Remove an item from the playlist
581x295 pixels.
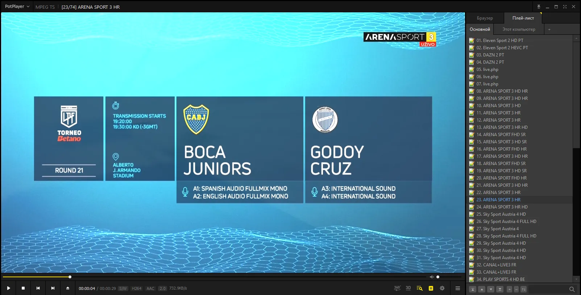tap(516, 289)
